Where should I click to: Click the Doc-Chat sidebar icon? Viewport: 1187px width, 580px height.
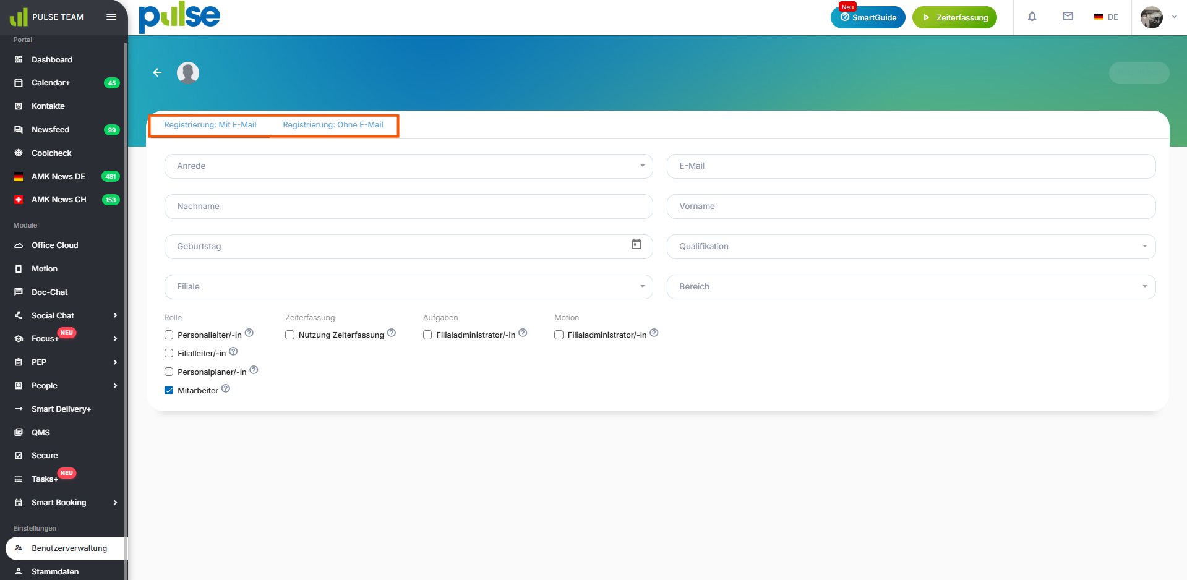pyautogui.click(x=19, y=292)
